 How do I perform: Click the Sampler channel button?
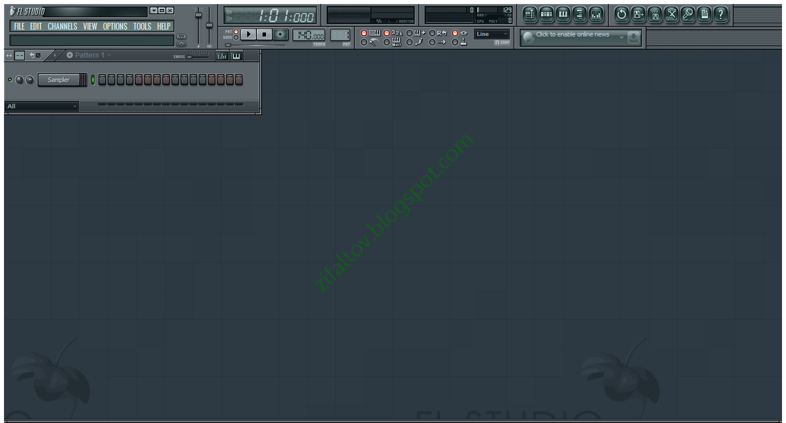click(x=59, y=80)
